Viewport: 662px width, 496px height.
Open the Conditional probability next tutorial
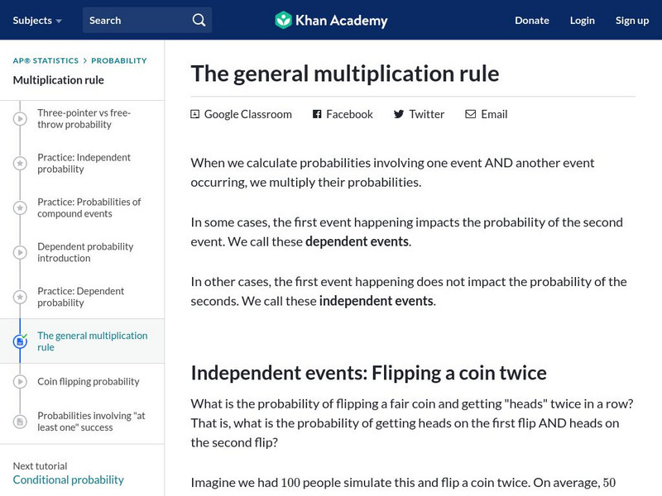tap(69, 479)
